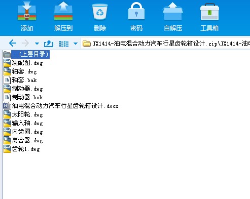Click the dwg icon beside 内齿圈
Screen dimensions: 250x199
(x=7, y=132)
